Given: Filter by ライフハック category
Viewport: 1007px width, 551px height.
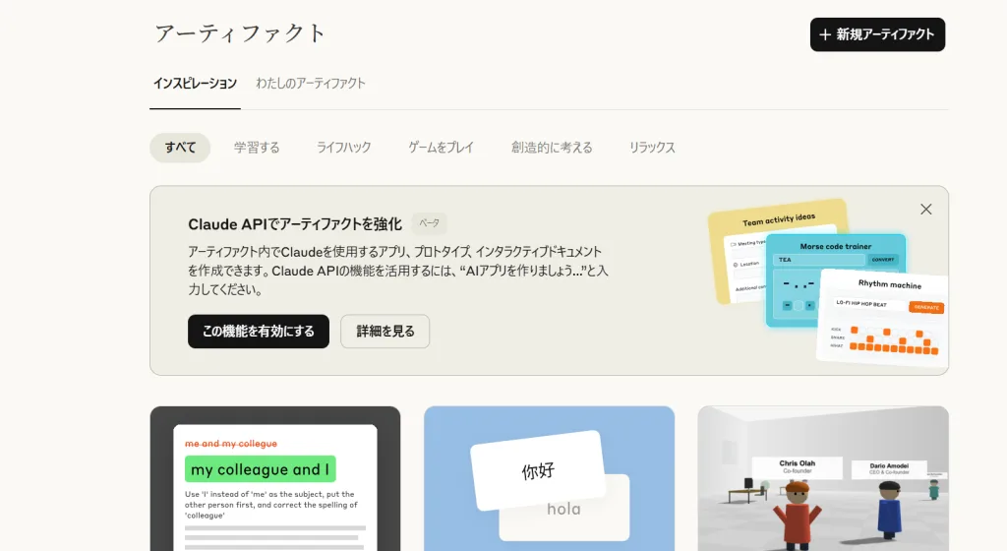Looking at the screenshot, I should [x=343, y=147].
